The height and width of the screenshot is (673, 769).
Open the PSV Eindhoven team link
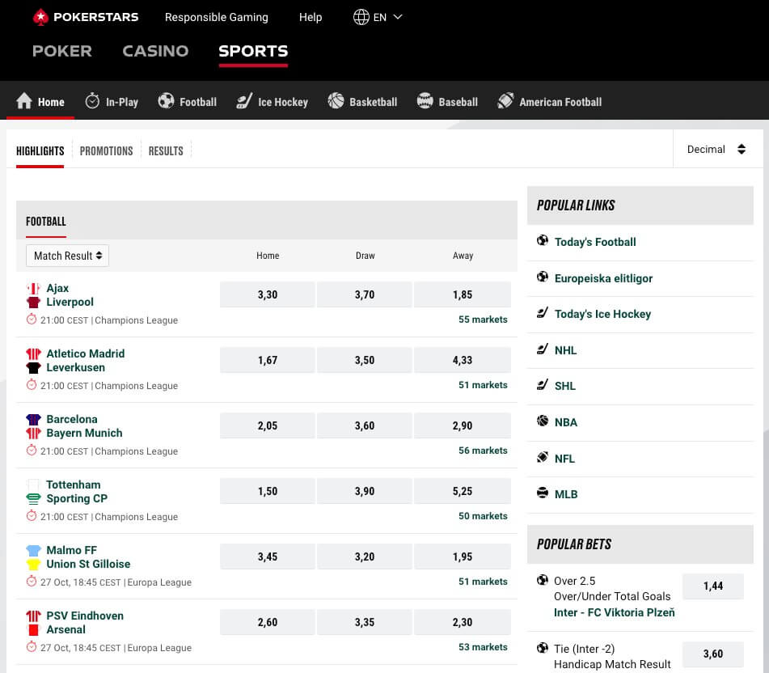[x=85, y=616]
